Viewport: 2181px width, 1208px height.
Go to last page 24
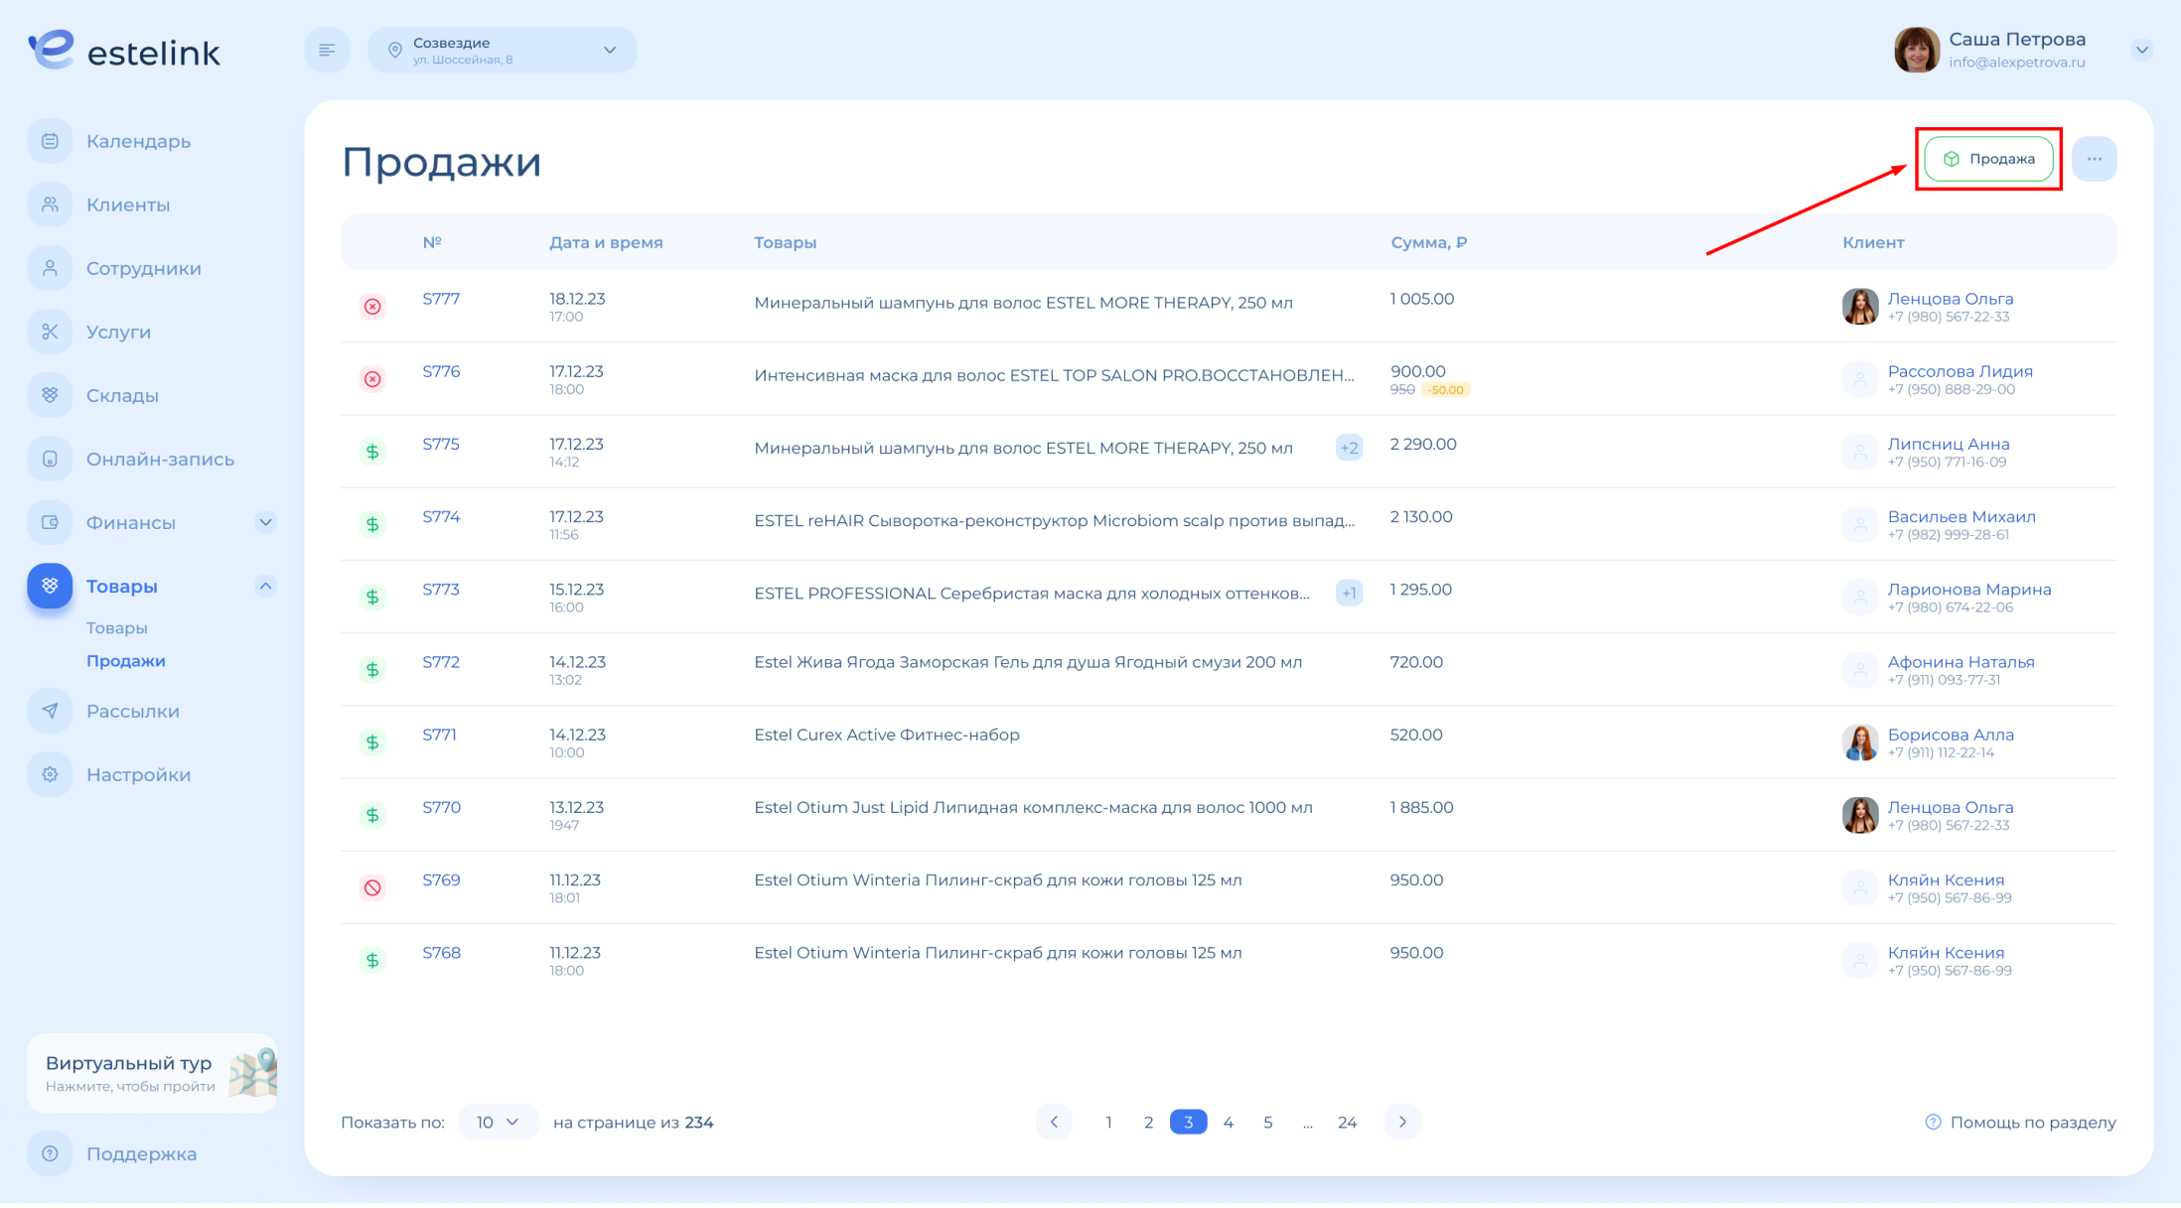pyautogui.click(x=1347, y=1122)
